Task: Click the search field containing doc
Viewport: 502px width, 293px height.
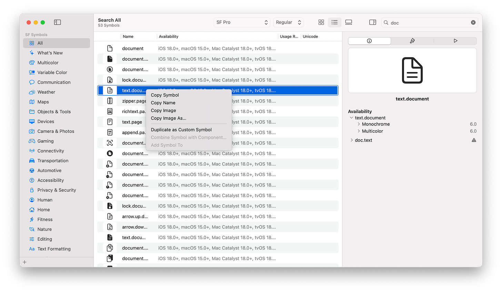Action: tap(430, 22)
